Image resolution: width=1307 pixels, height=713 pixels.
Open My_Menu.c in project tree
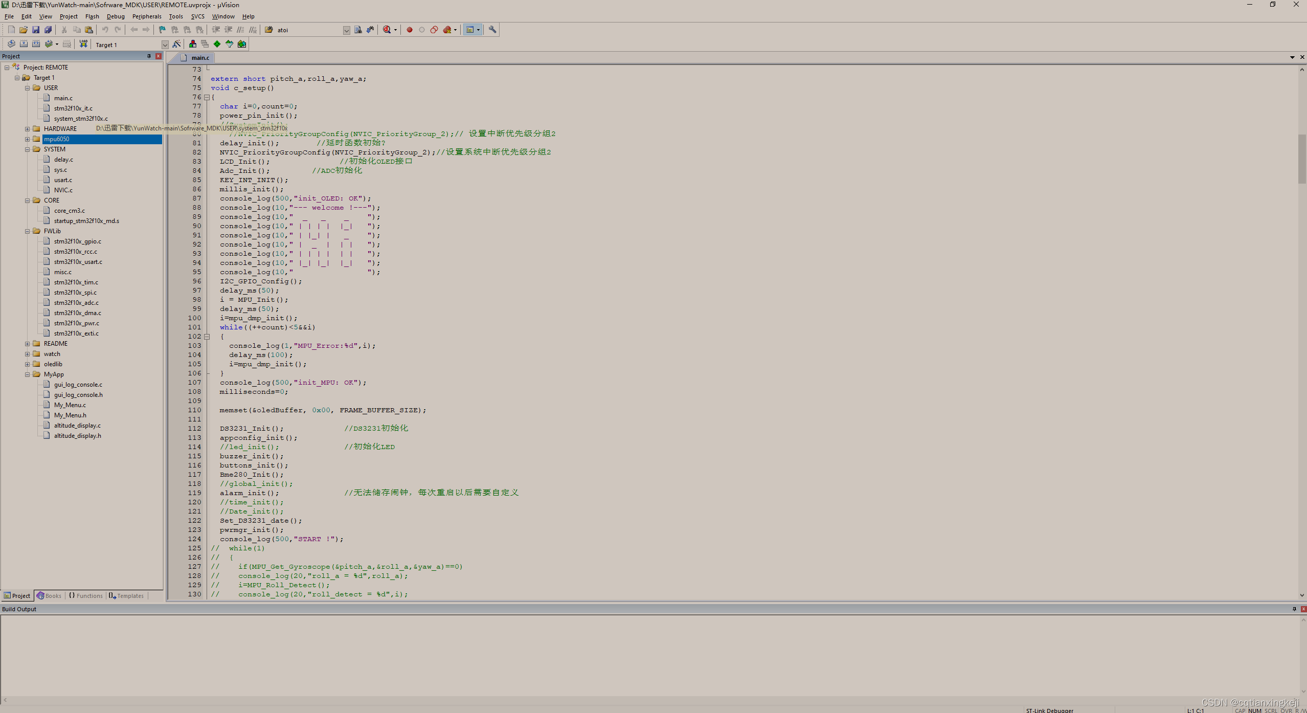pyautogui.click(x=70, y=405)
